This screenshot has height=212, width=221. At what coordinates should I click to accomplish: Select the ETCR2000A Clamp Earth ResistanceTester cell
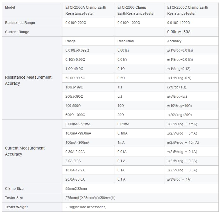[88, 10]
